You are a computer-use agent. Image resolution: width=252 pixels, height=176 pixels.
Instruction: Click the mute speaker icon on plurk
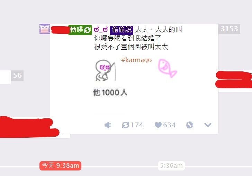coord(108,125)
